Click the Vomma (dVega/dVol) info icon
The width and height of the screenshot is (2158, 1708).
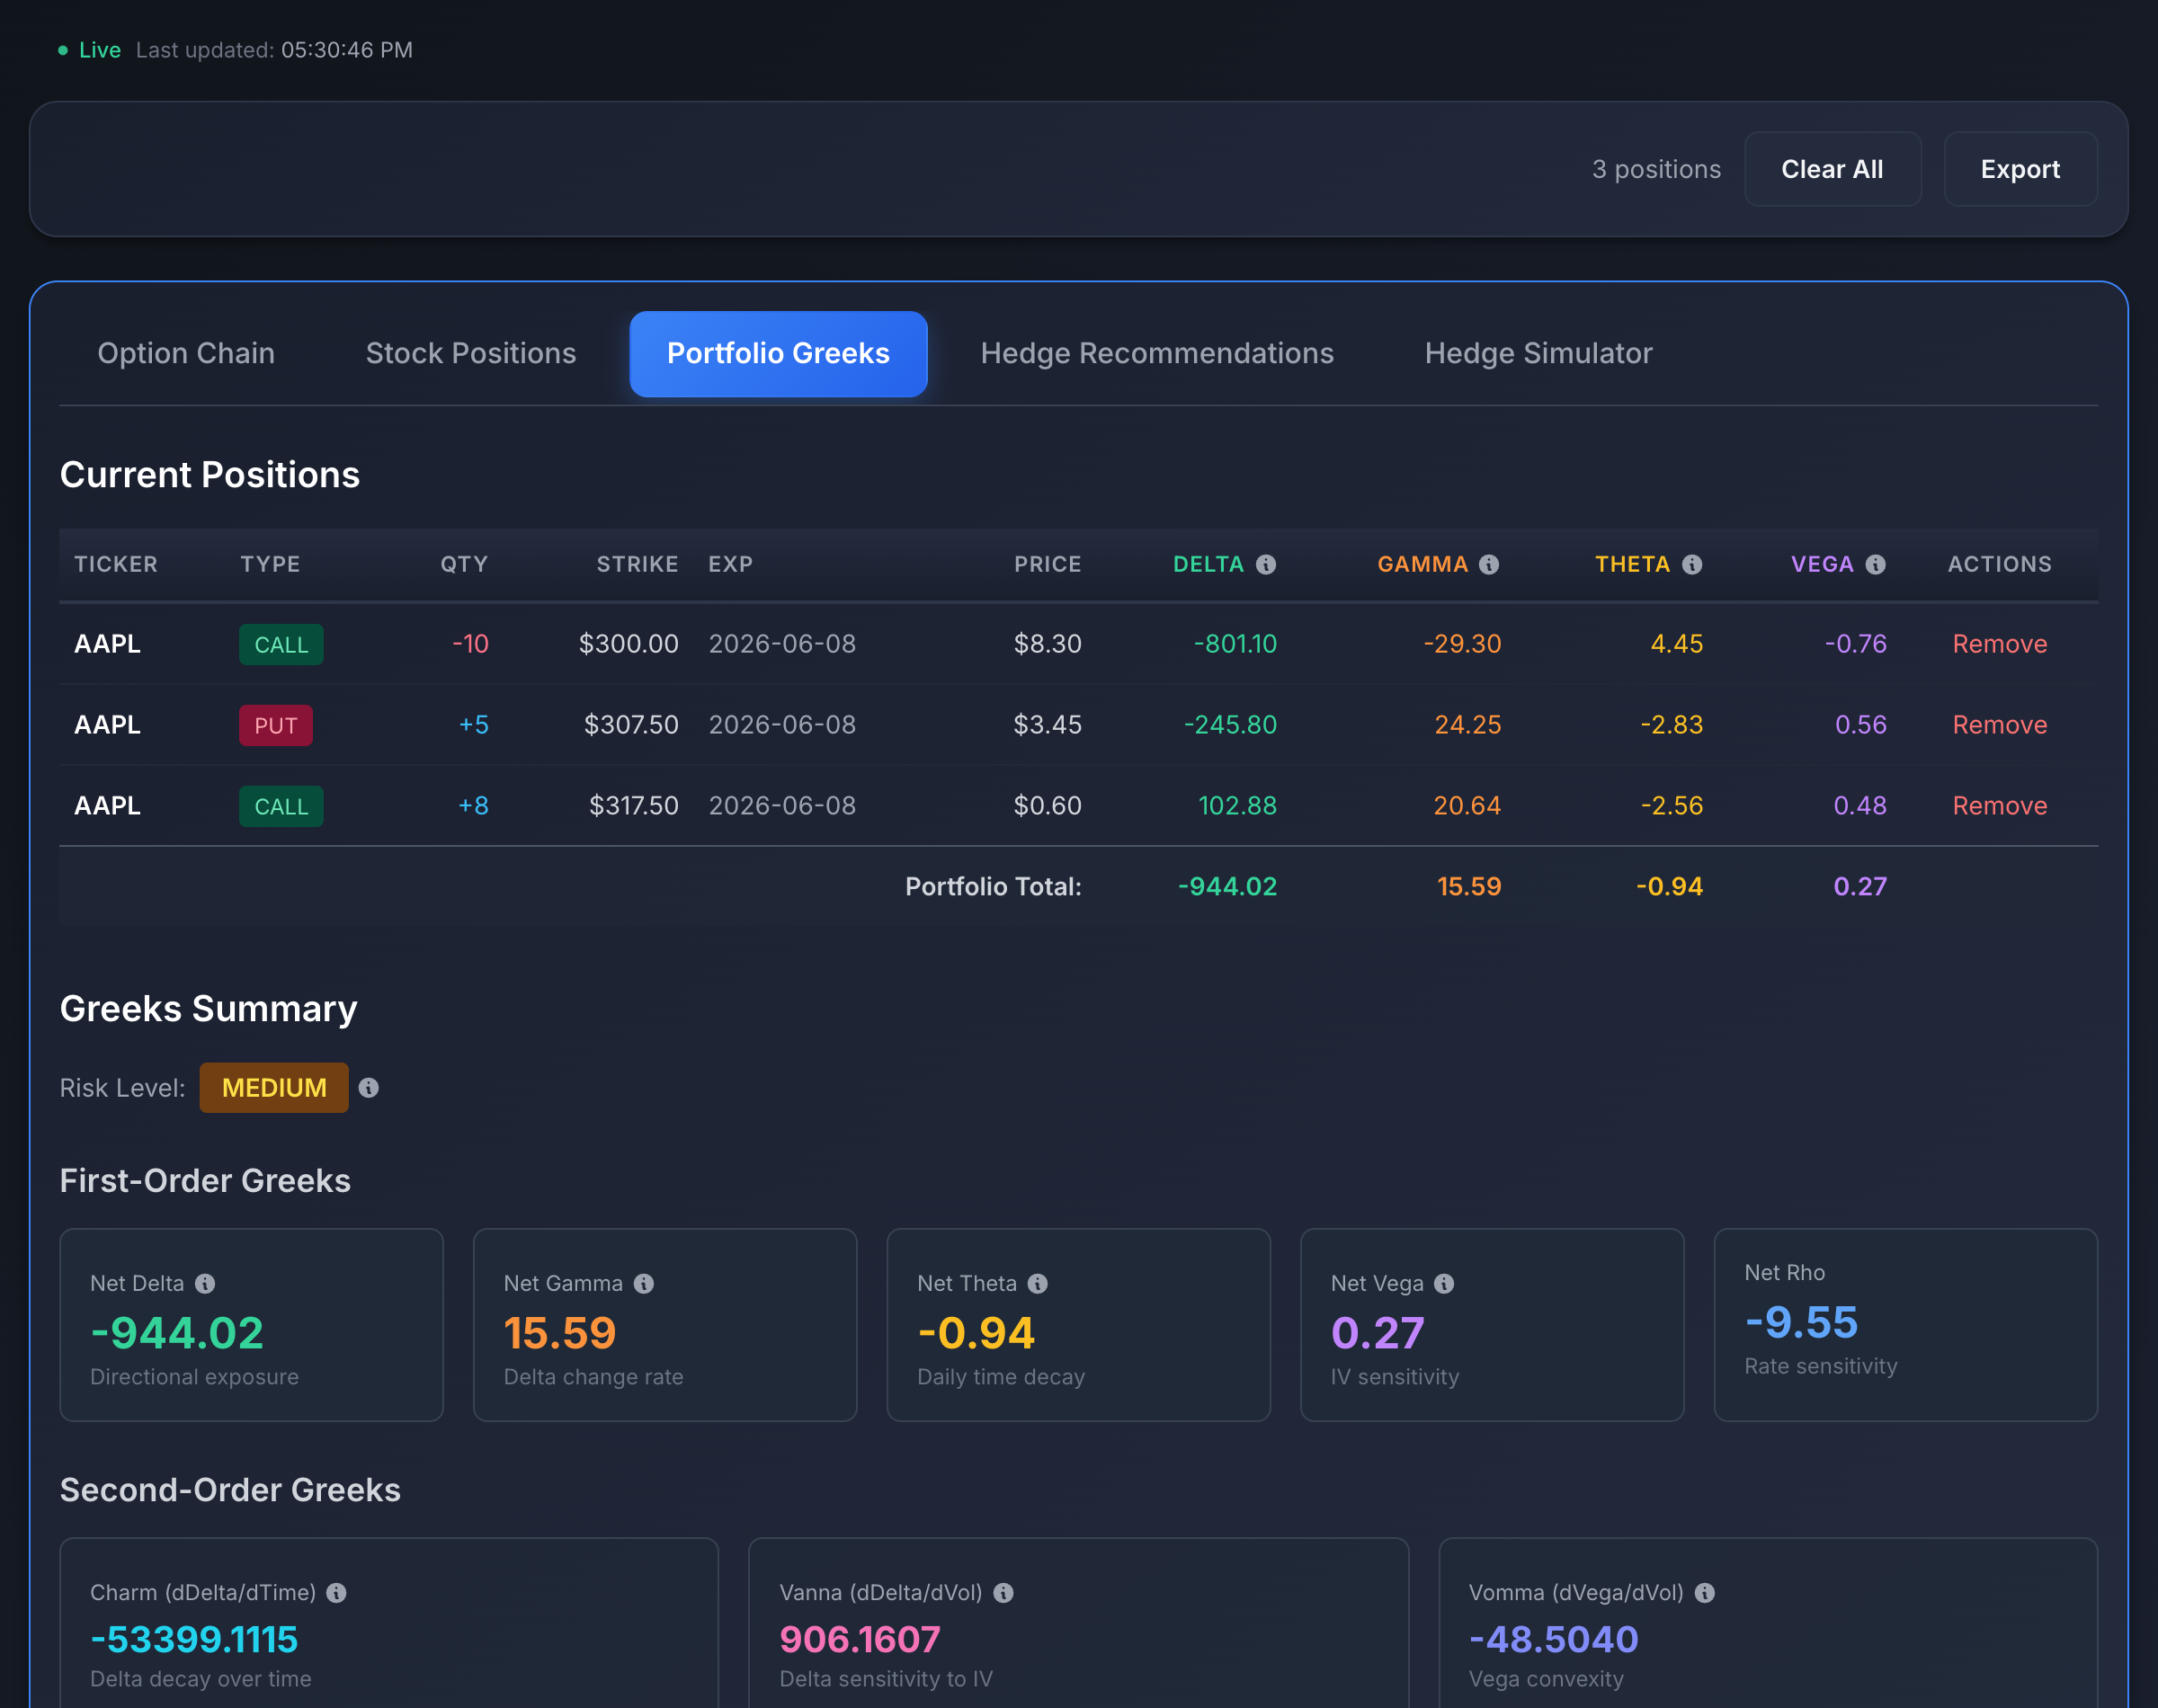(1705, 1593)
